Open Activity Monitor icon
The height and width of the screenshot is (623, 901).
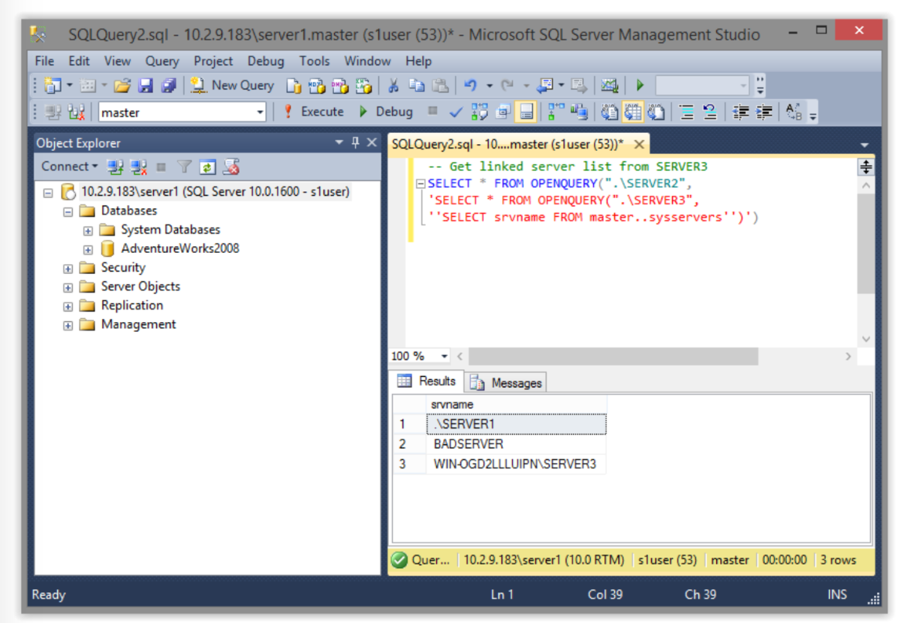[609, 86]
